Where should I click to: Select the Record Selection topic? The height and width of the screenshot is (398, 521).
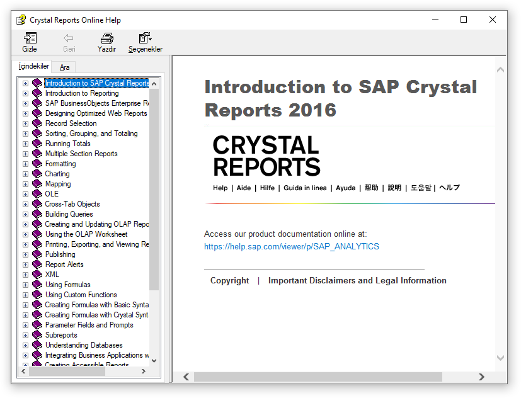click(71, 123)
